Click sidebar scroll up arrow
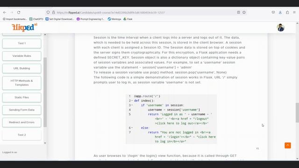The image size is (299, 168). click(45, 35)
